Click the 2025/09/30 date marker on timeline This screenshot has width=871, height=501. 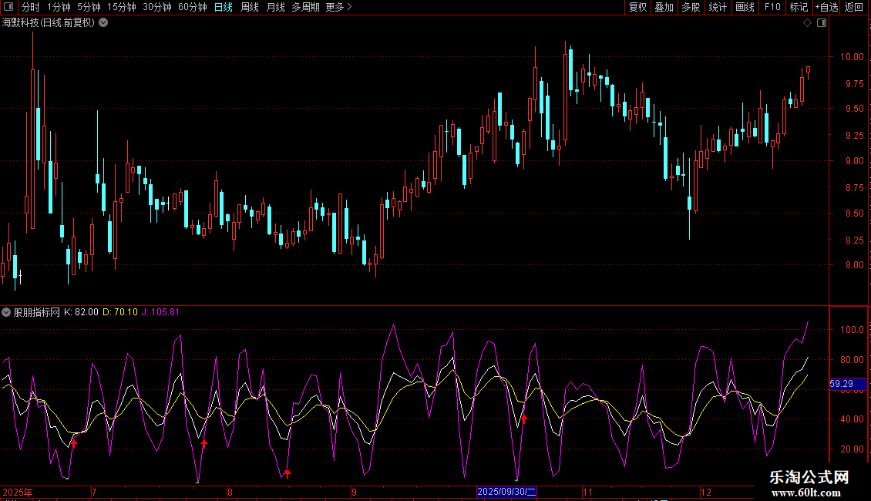pyautogui.click(x=506, y=492)
